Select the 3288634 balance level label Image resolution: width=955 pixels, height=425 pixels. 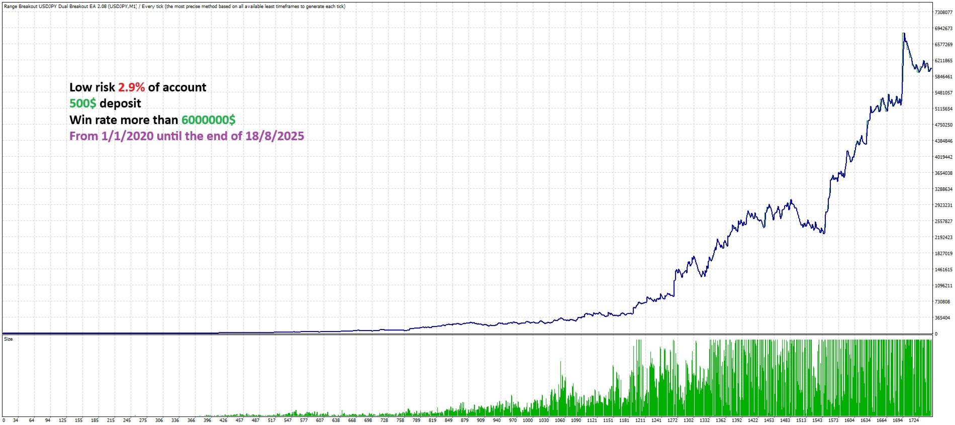click(943, 189)
